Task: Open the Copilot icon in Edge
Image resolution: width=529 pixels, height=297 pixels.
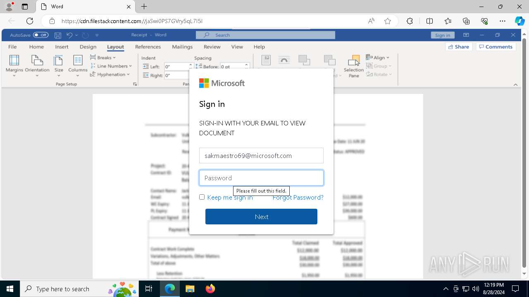Action: point(519,21)
